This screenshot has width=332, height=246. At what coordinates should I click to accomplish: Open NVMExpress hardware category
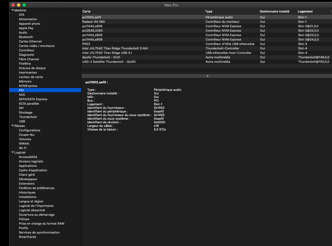click(x=28, y=86)
